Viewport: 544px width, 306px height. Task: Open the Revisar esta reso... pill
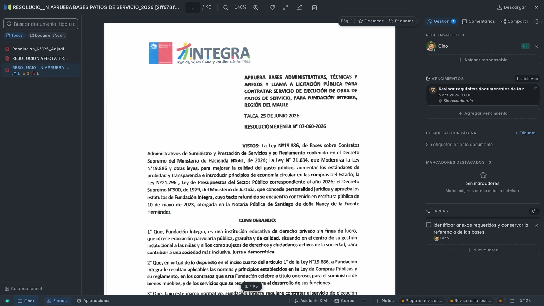pyautogui.click(x=471, y=301)
